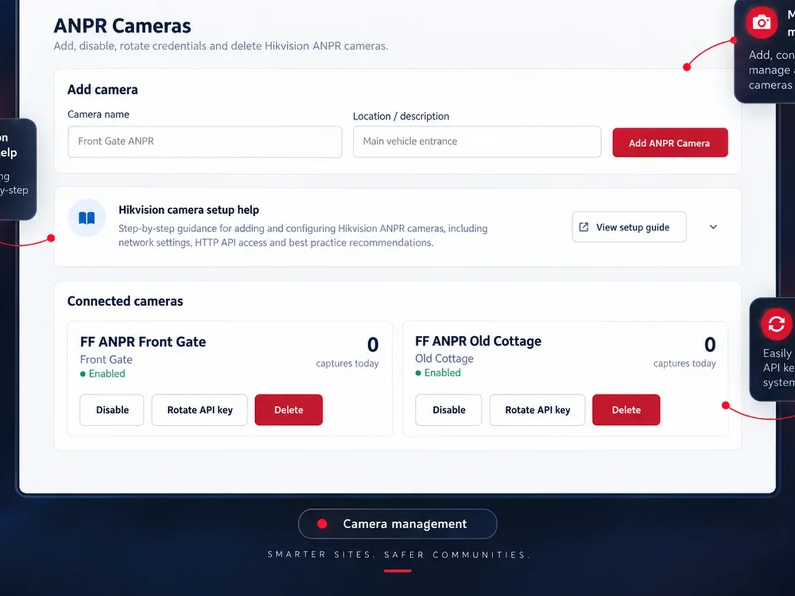Delete the FF ANPR Front Gate camera
Image resolution: width=795 pixels, height=596 pixels.
(289, 410)
